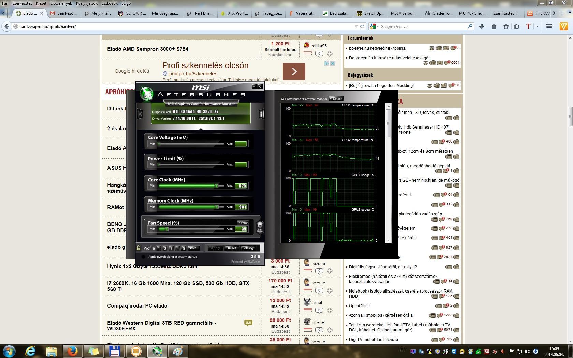Open the 'Eladó AMD Sempron 3000+ S754' listing
The width and height of the screenshot is (573, 358).
148,49
